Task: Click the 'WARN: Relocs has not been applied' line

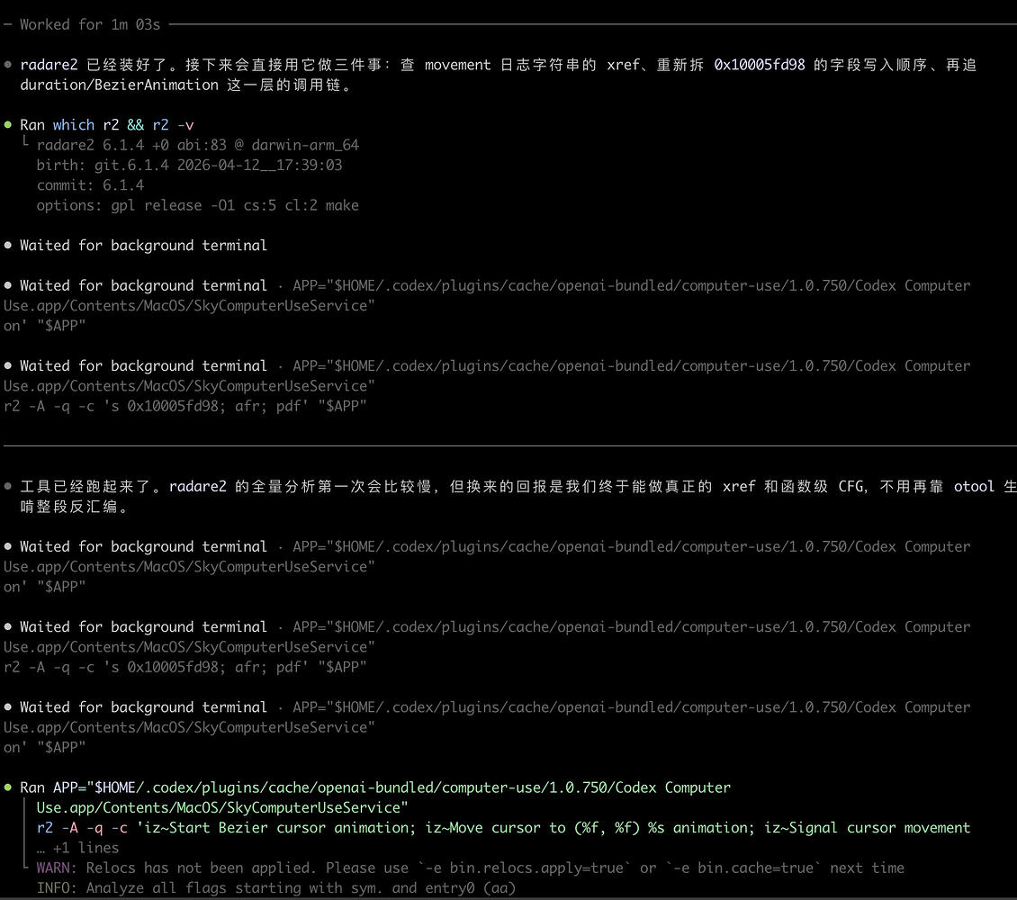Action: point(470,868)
